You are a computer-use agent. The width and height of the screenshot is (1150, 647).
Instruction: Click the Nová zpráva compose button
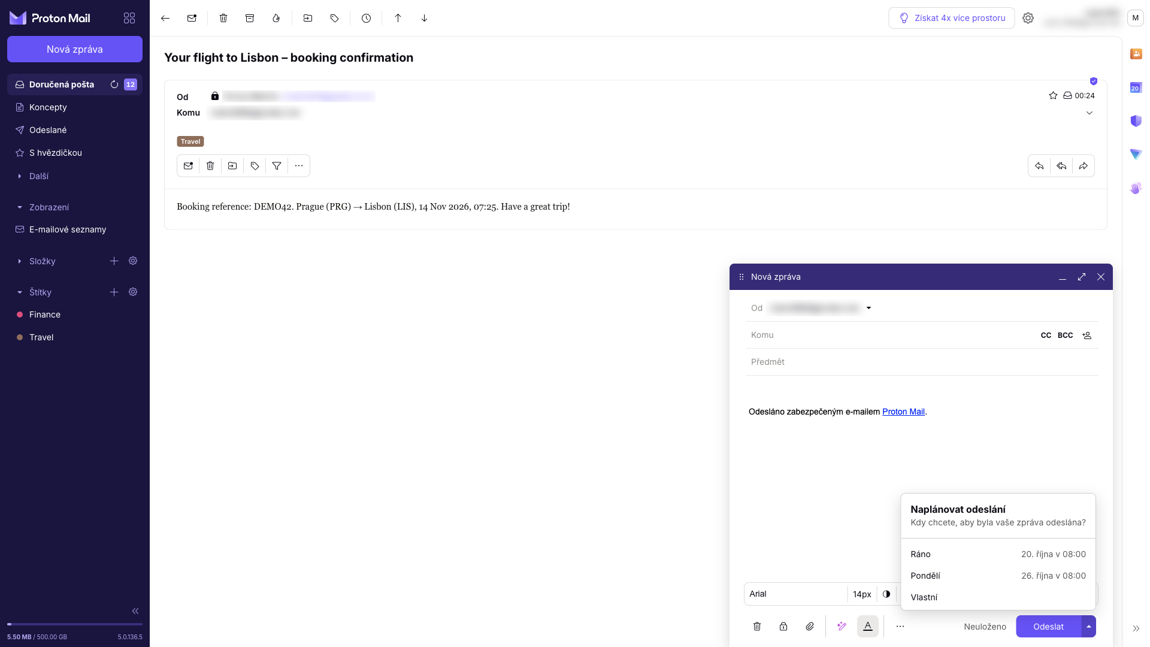coord(75,49)
